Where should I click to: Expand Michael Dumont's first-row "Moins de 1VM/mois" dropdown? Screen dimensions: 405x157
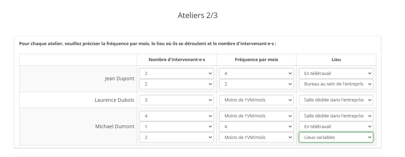coord(256,116)
